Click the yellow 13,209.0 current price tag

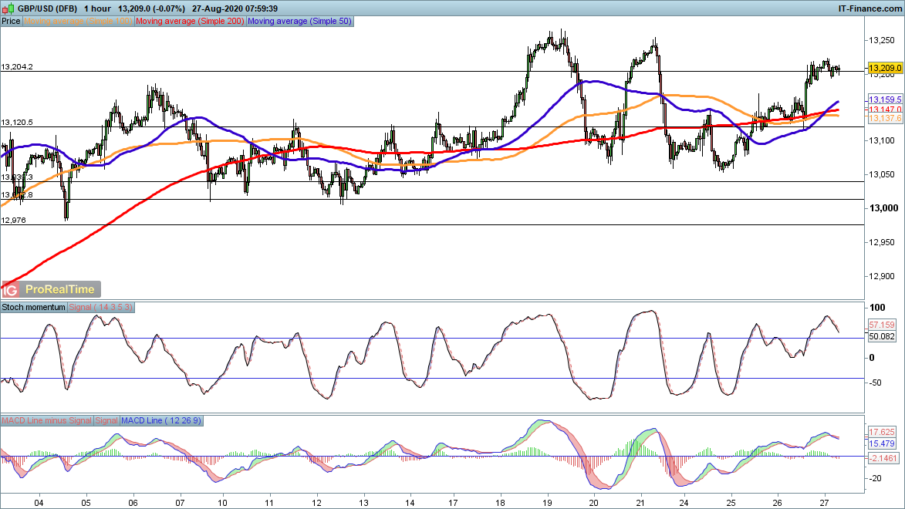(885, 68)
